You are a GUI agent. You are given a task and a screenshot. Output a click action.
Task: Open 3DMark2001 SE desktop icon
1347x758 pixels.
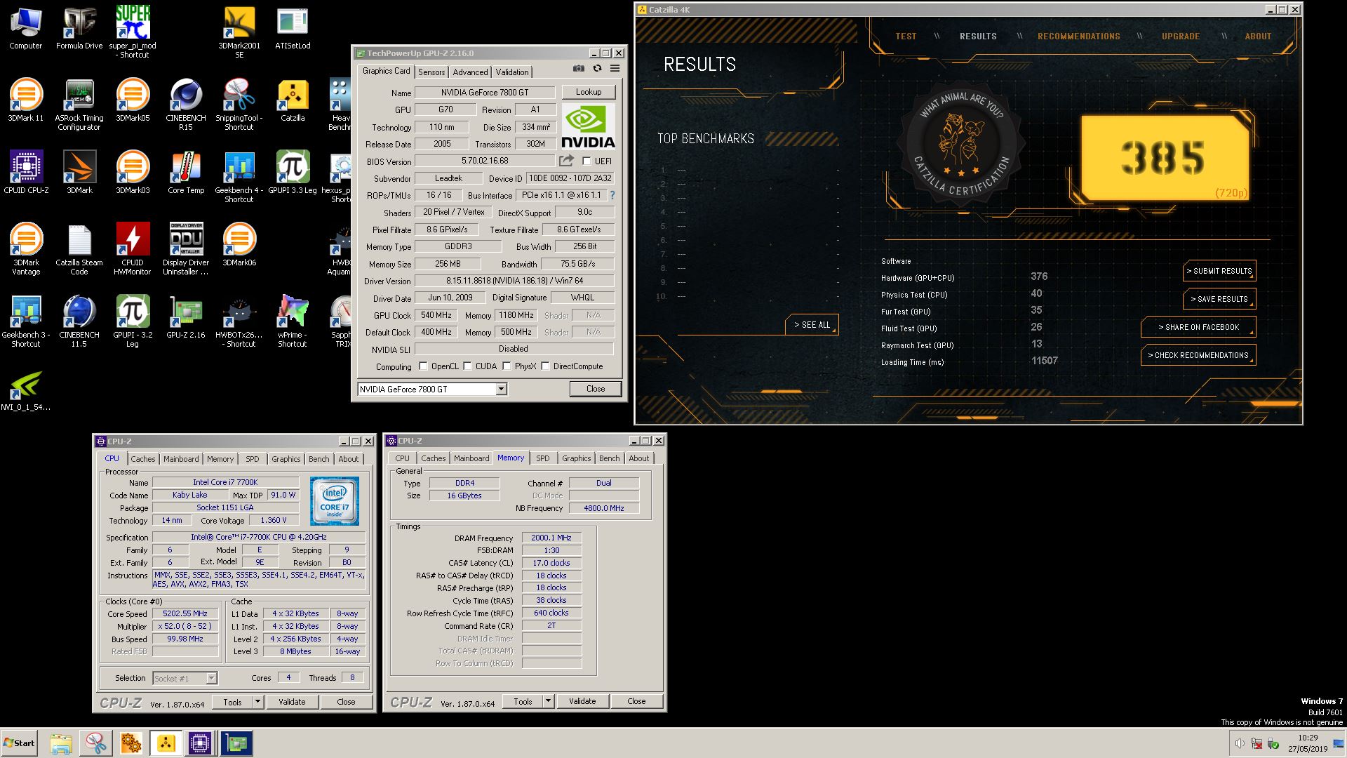(x=239, y=32)
